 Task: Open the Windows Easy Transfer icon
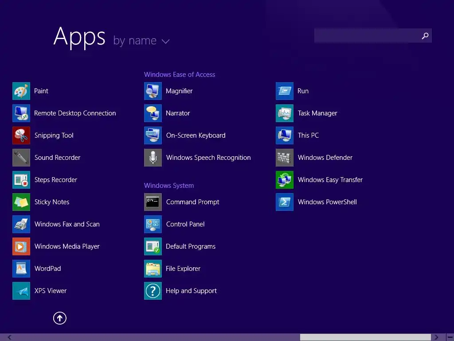[x=285, y=180]
